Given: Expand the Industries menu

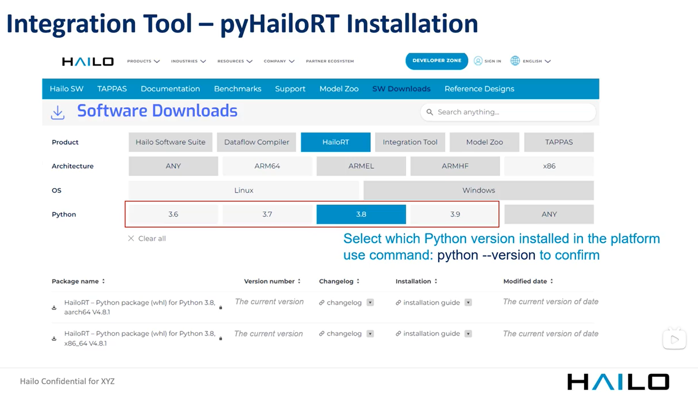Looking at the screenshot, I should [x=189, y=61].
